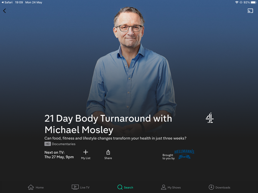The width and height of the screenshot is (258, 193).
Task: Open the Downloads tab label
Action: pyautogui.click(x=223, y=187)
